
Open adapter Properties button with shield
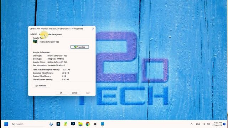(80, 47)
